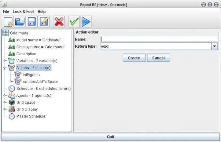Select the Master Schedule text row
This screenshot has width=221, height=142.
coord(31,116)
